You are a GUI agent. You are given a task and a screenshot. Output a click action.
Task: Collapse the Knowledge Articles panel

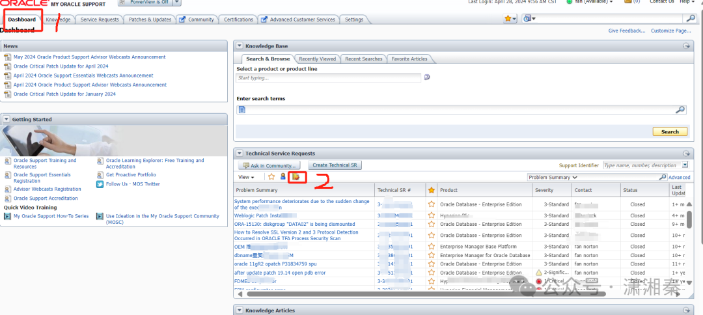click(240, 310)
